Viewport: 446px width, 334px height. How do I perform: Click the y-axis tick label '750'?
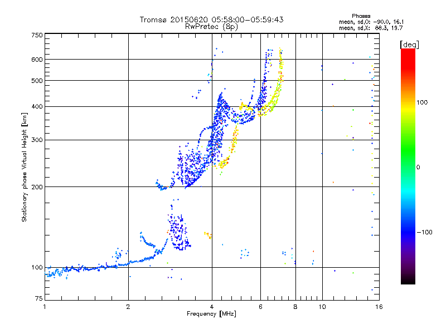click(x=37, y=35)
